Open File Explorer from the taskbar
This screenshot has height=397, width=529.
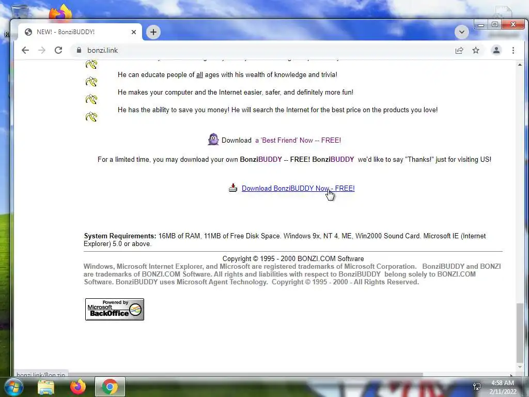point(46,387)
